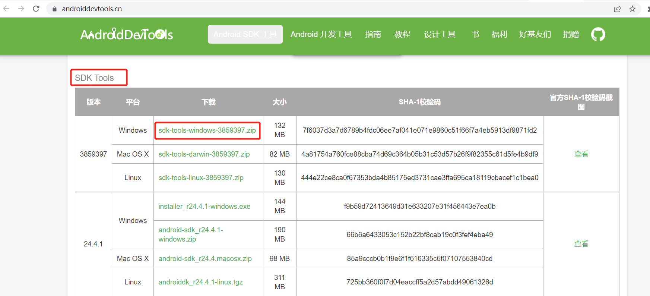Click the SHA-1 hash starting with 85a9cccb
650x296 pixels.
[x=420, y=258]
